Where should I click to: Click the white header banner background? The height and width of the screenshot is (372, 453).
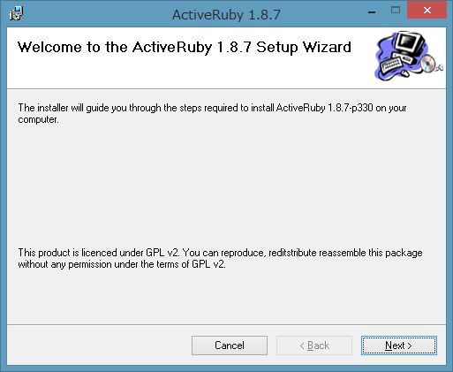pyautogui.click(x=206, y=72)
